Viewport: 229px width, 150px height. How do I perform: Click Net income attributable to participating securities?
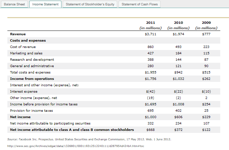[50, 123]
